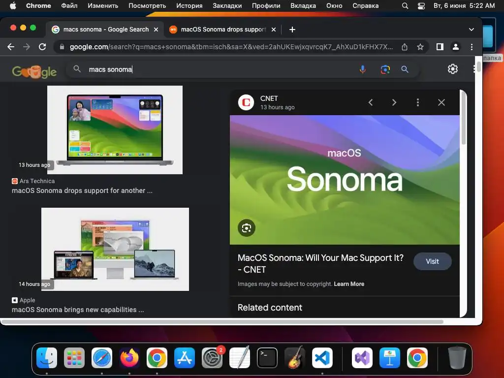Open App Store from the Dock
The image size is (504, 378).
tap(185, 358)
